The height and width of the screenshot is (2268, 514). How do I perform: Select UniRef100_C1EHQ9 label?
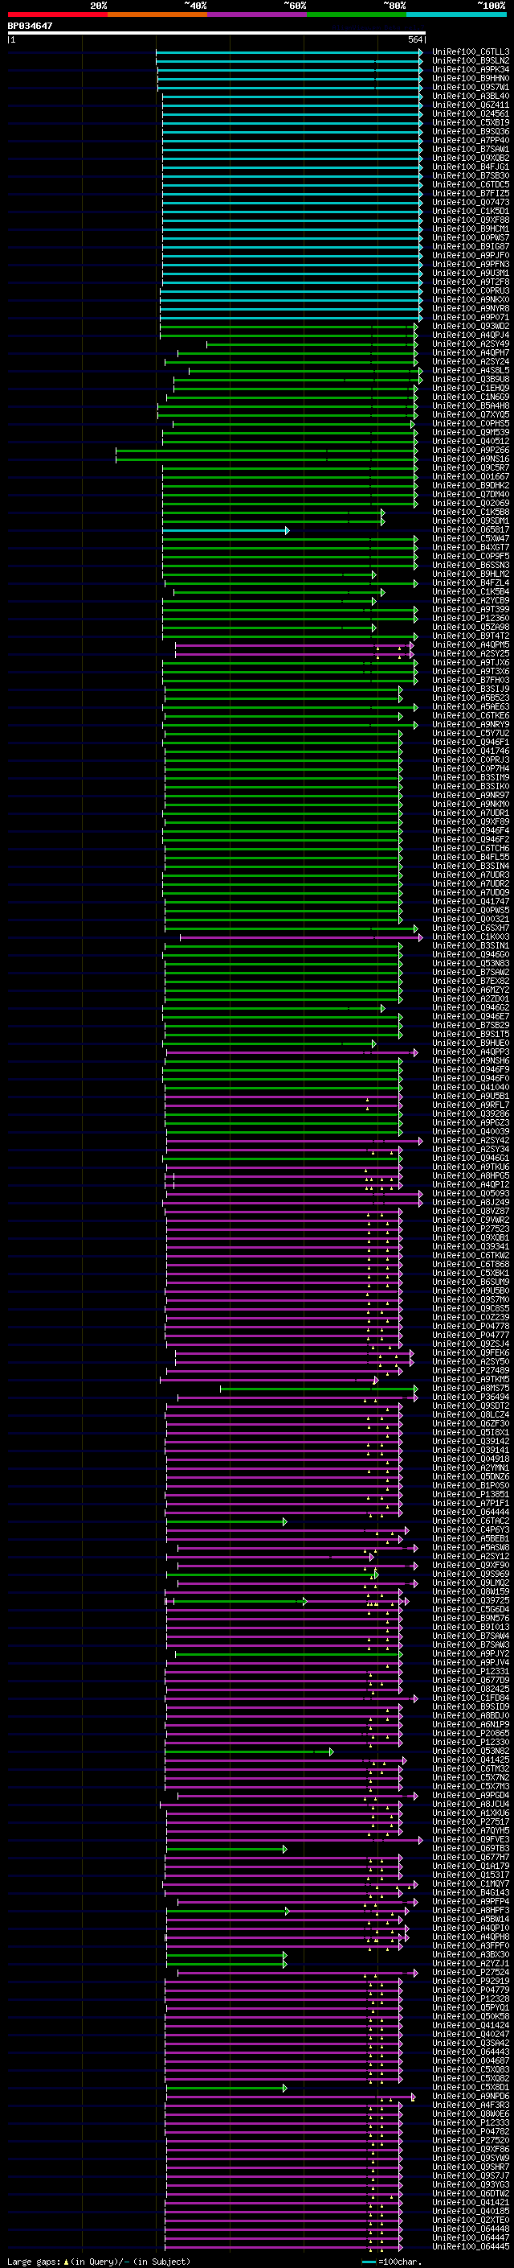[x=471, y=389]
